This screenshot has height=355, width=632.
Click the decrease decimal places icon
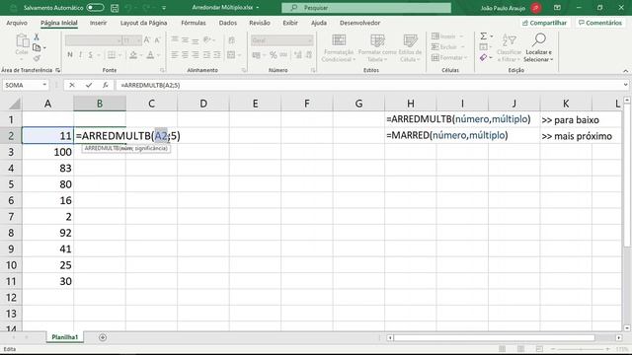point(309,55)
